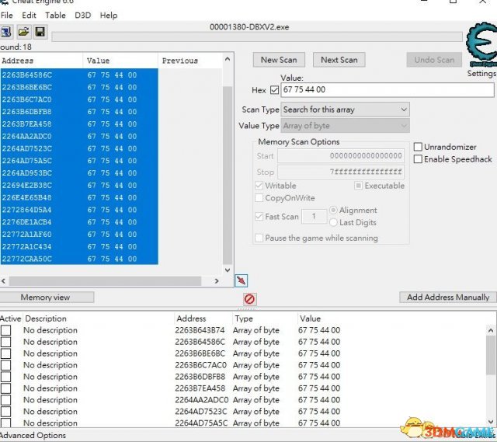Open the Value Type dropdown
This screenshot has height=442, width=497.
click(345, 126)
